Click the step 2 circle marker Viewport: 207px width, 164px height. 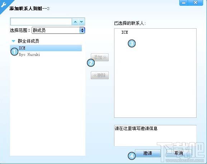pyautogui.click(x=91, y=63)
